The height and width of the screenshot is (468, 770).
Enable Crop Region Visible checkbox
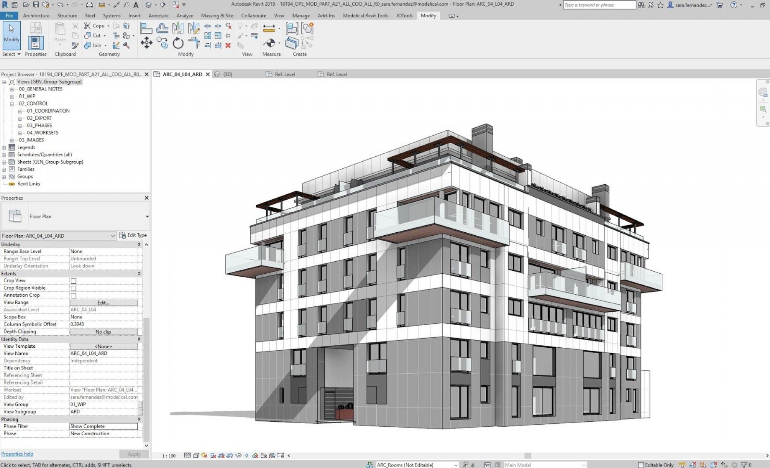click(x=73, y=288)
